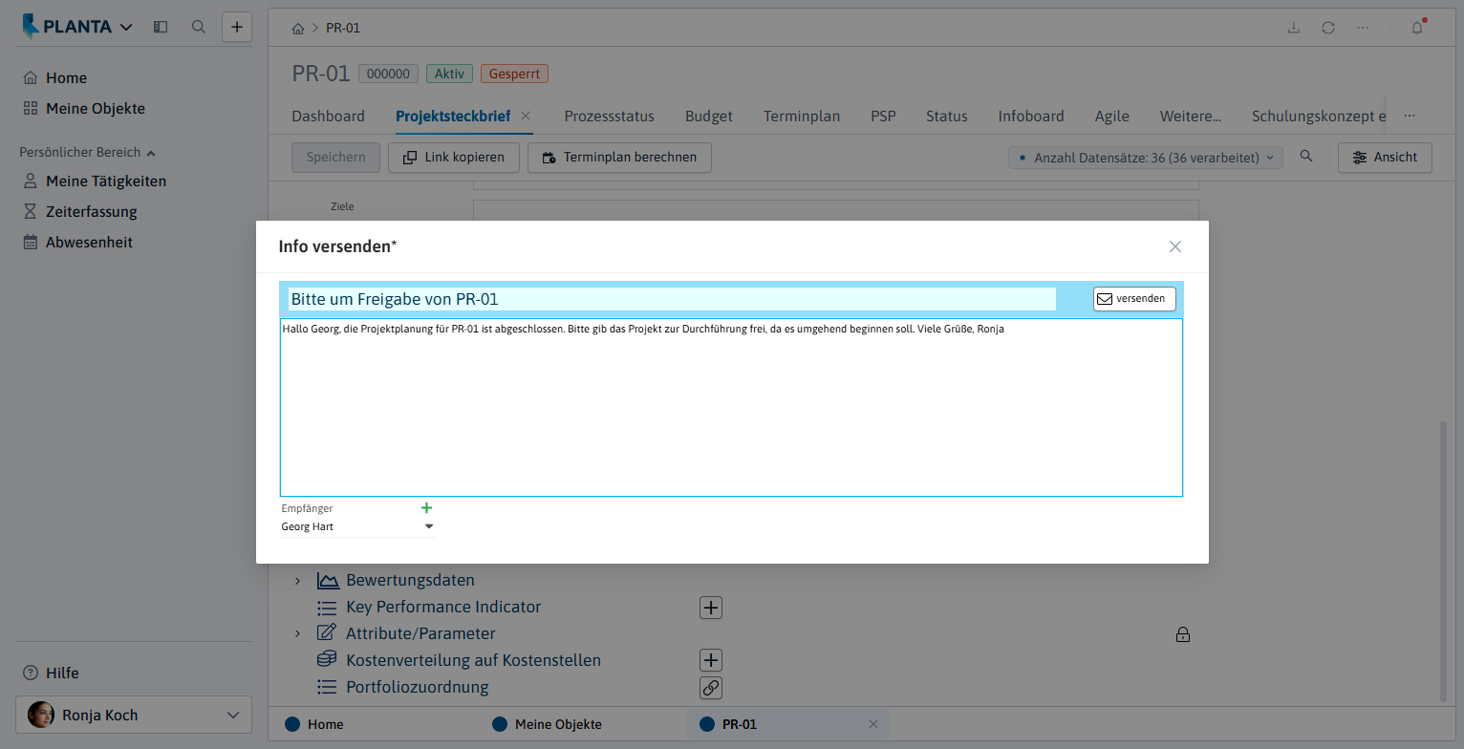Click Terminplan berechnen button
This screenshot has width=1464, height=749.
(x=619, y=158)
